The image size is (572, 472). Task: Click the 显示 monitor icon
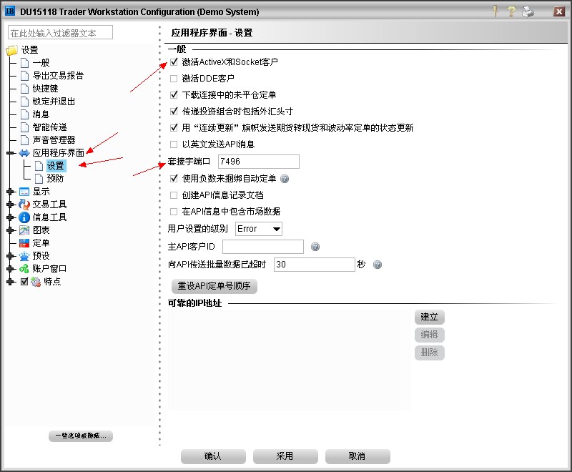pyautogui.click(x=24, y=192)
